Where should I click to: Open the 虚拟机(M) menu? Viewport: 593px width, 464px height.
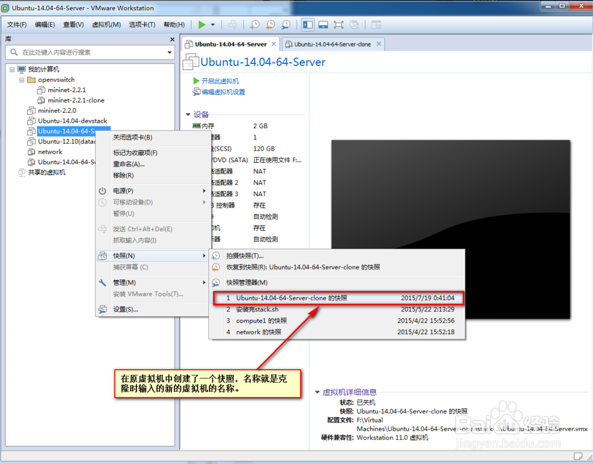(x=106, y=24)
